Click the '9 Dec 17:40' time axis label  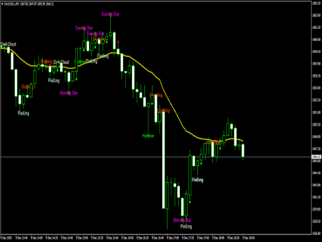(x=203, y=238)
